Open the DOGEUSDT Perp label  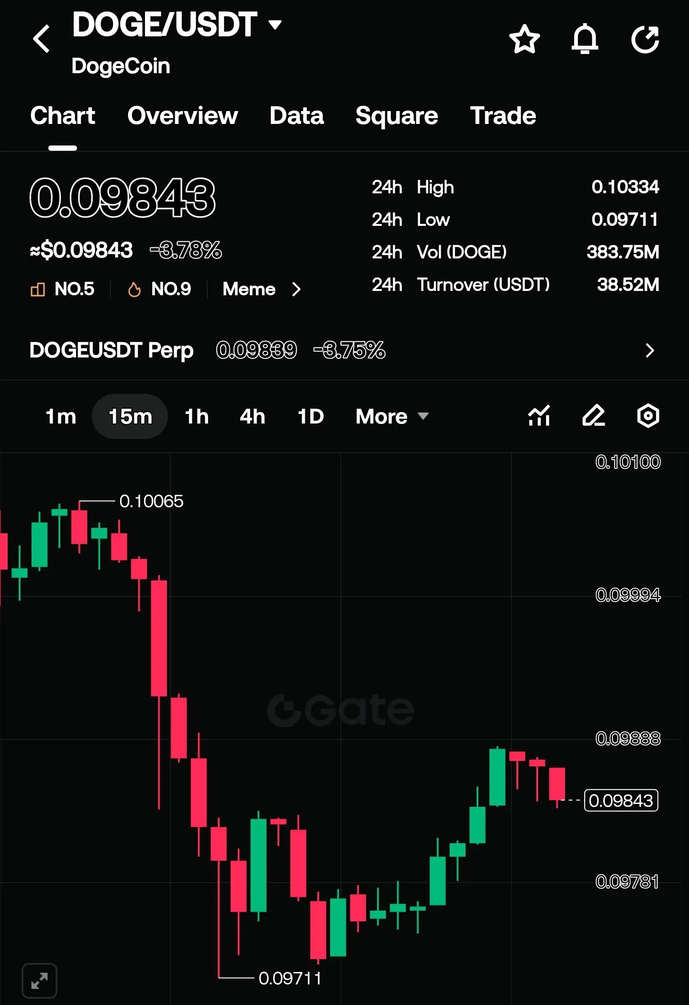[x=111, y=350]
